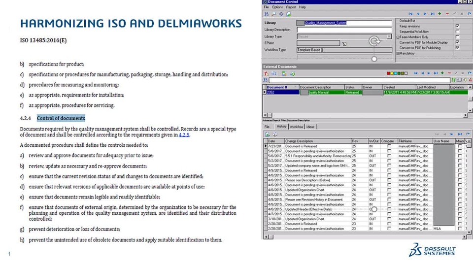Go to last library record in top navigator
This screenshot has width=473, height=266.
tap(433, 14)
